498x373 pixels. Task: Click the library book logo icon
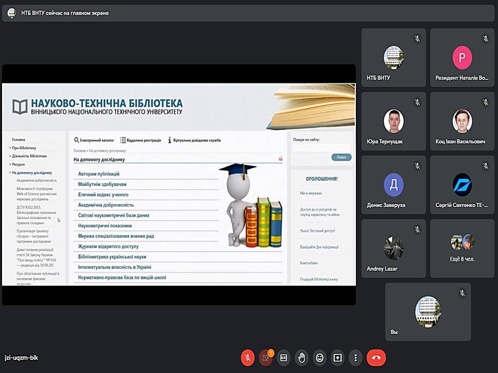point(20,107)
